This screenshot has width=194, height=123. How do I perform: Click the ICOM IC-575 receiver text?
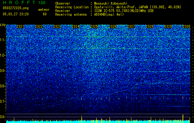(124, 11)
